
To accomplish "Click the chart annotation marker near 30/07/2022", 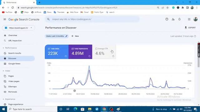I will coord(75,91).
